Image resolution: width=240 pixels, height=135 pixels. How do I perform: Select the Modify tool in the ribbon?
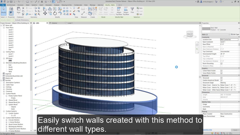tap(4, 11)
